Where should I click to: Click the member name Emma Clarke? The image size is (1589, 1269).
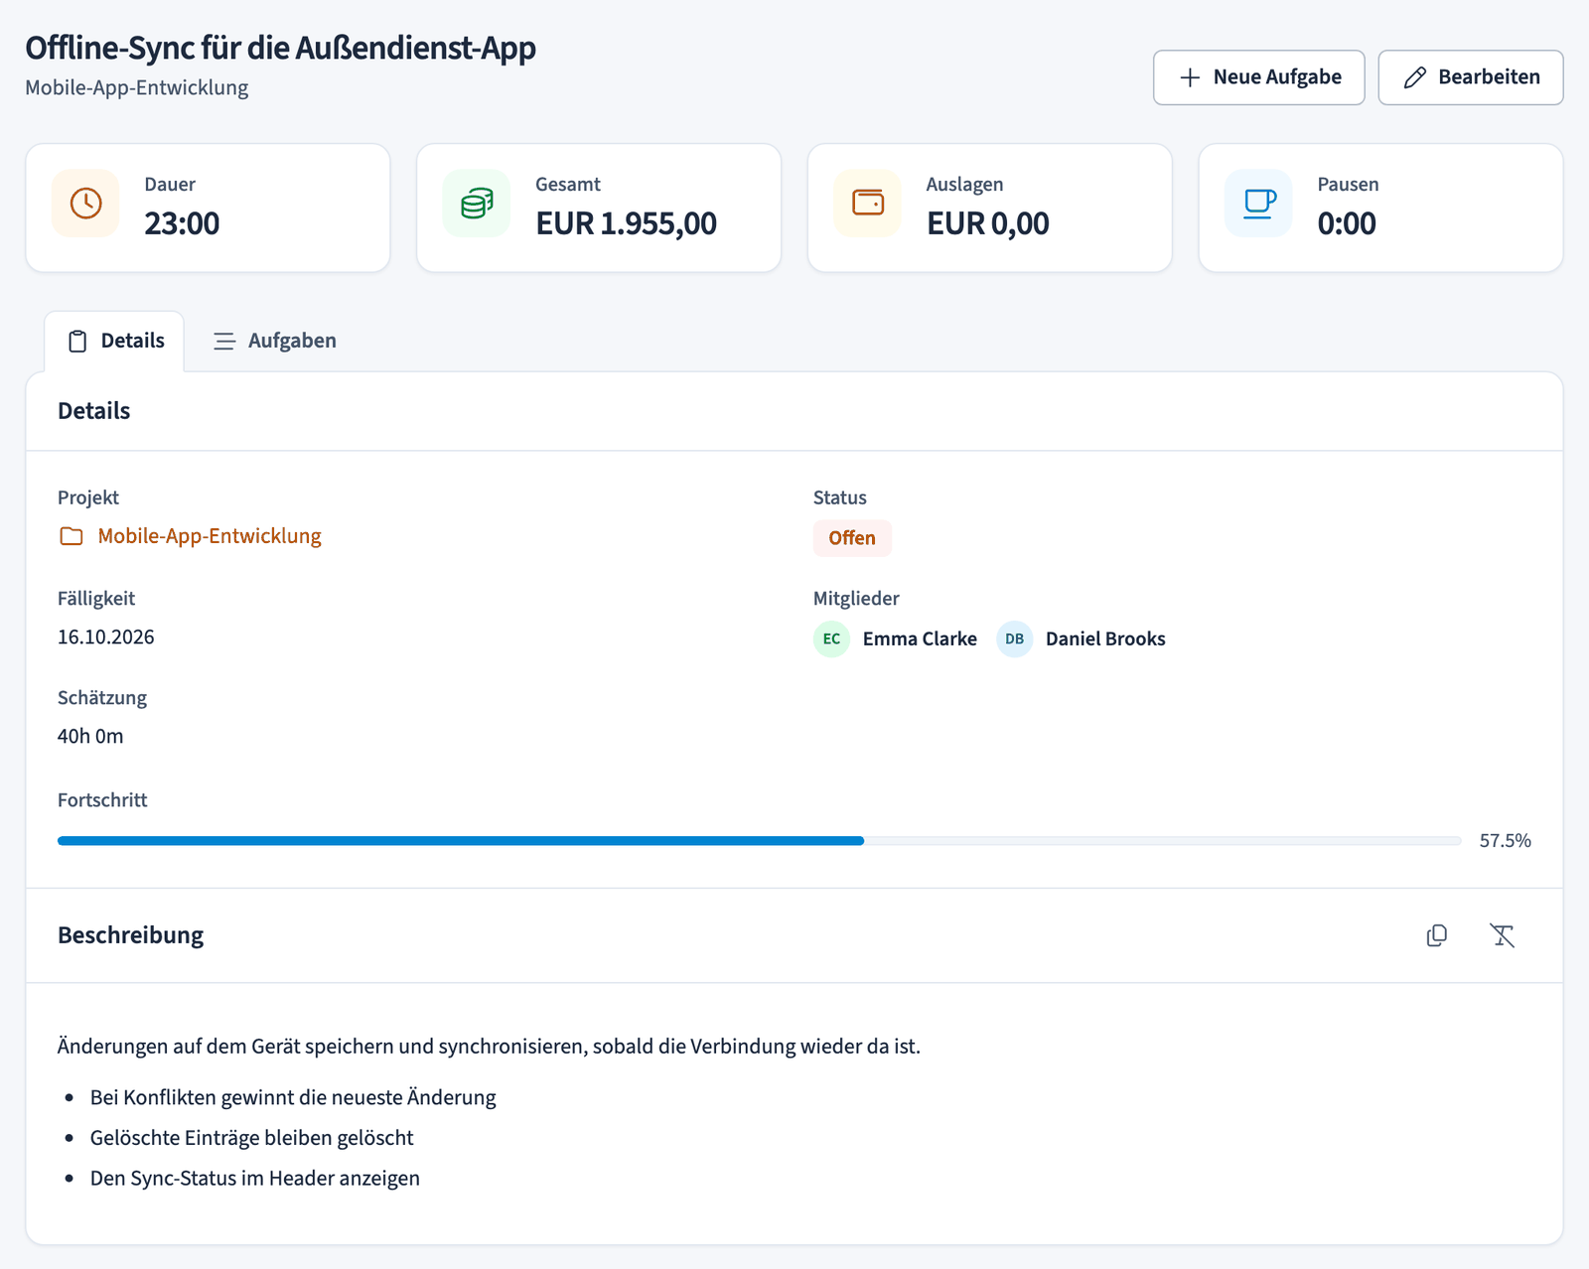(920, 638)
